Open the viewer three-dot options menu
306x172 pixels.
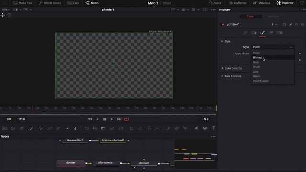(x=213, y=10)
